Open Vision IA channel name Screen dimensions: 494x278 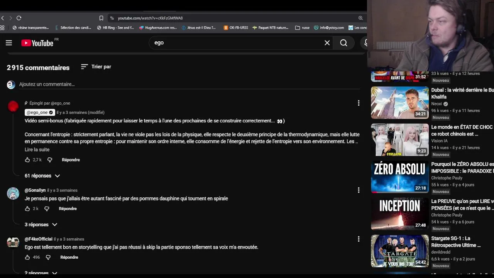[439, 141]
